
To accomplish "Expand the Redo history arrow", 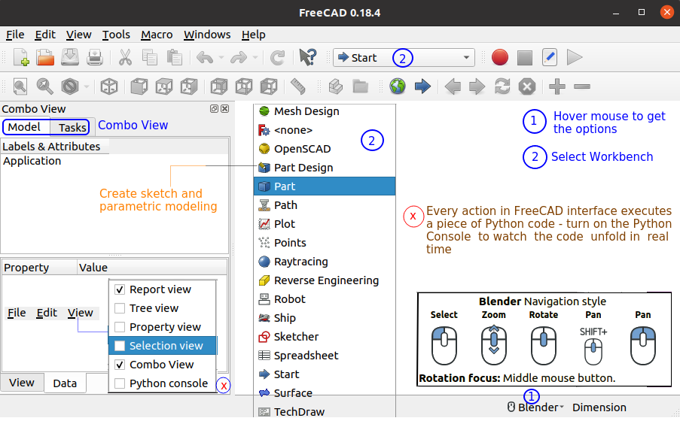I will tap(255, 58).
